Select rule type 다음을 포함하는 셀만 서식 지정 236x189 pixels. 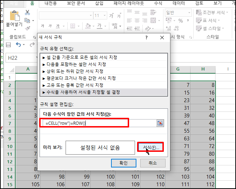104,64
